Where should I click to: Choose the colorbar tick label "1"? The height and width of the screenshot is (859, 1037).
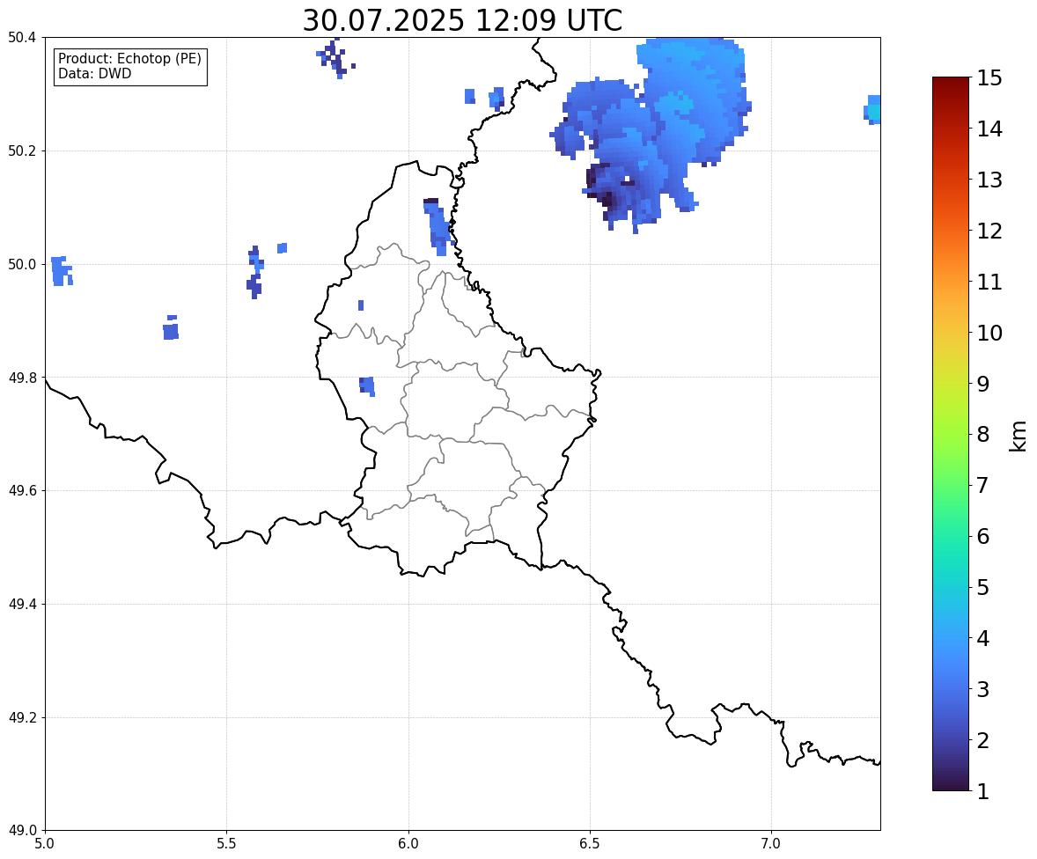coord(983,791)
